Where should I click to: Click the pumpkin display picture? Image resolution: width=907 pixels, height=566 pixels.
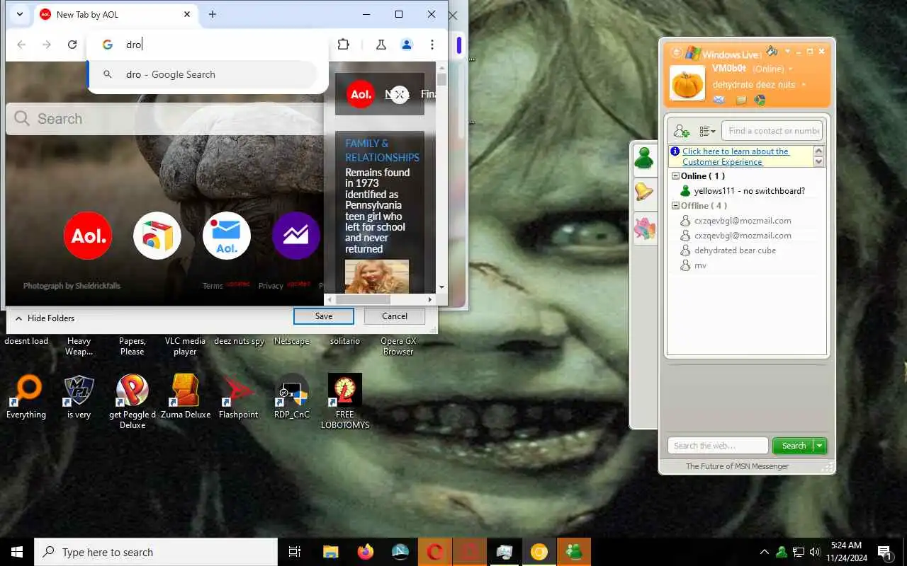pyautogui.click(x=687, y=83)
